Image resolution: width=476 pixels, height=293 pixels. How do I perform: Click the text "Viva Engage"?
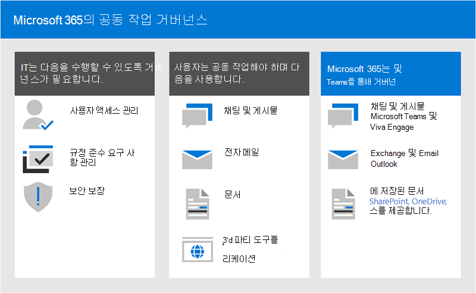click(x=392, y=127)
